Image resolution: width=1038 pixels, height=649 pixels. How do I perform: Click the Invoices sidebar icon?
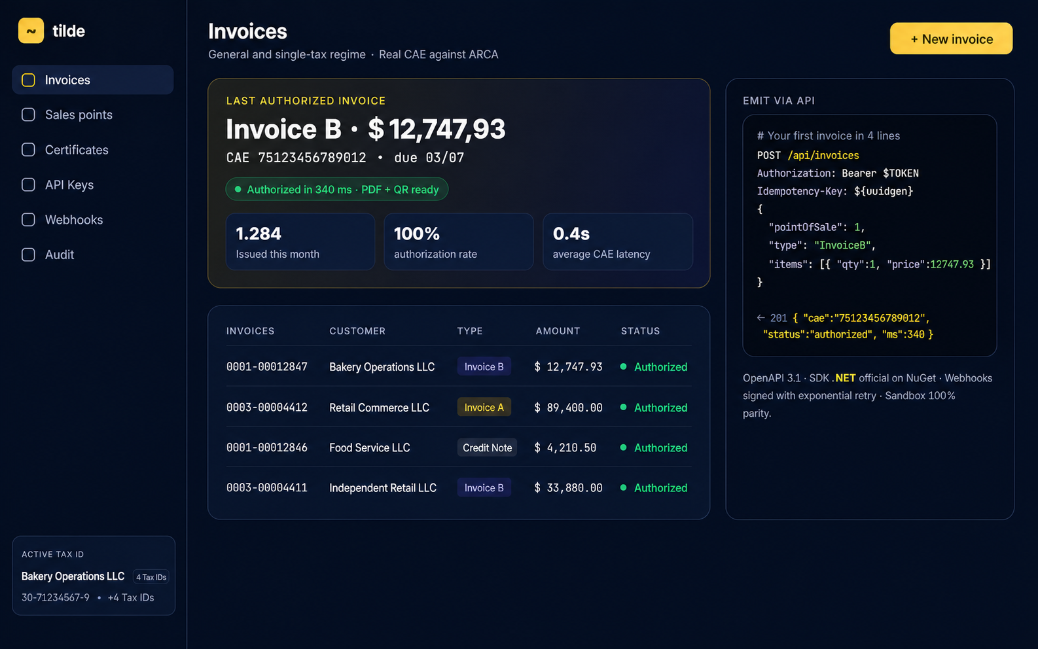click(x=28, y=80)
